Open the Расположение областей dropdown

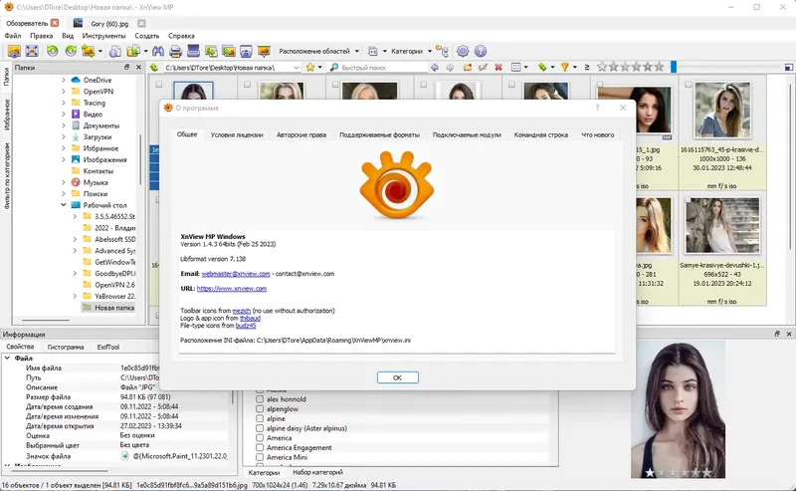coord(318,51)
